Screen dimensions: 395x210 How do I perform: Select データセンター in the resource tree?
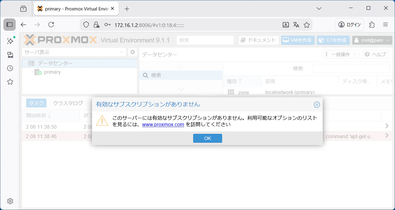(x=80, y=63)
